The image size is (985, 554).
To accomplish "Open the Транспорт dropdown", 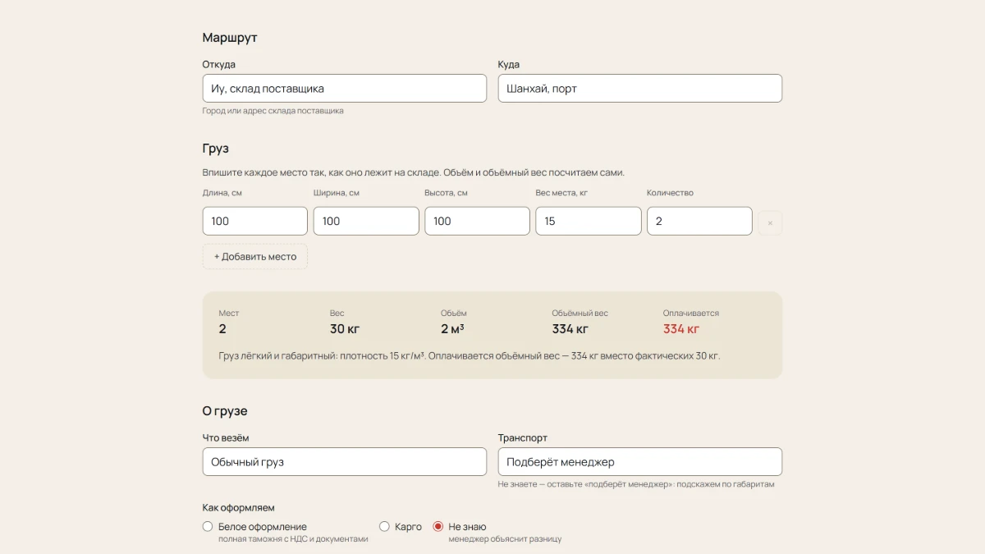I will pyautogui.click(x=640, y=462).
